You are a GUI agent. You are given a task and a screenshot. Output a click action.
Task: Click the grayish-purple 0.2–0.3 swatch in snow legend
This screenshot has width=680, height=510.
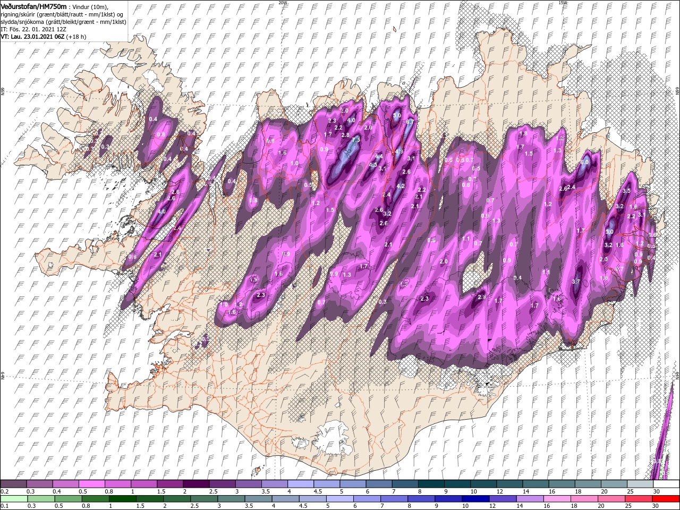pyautogui.click(x=13, y=484)
